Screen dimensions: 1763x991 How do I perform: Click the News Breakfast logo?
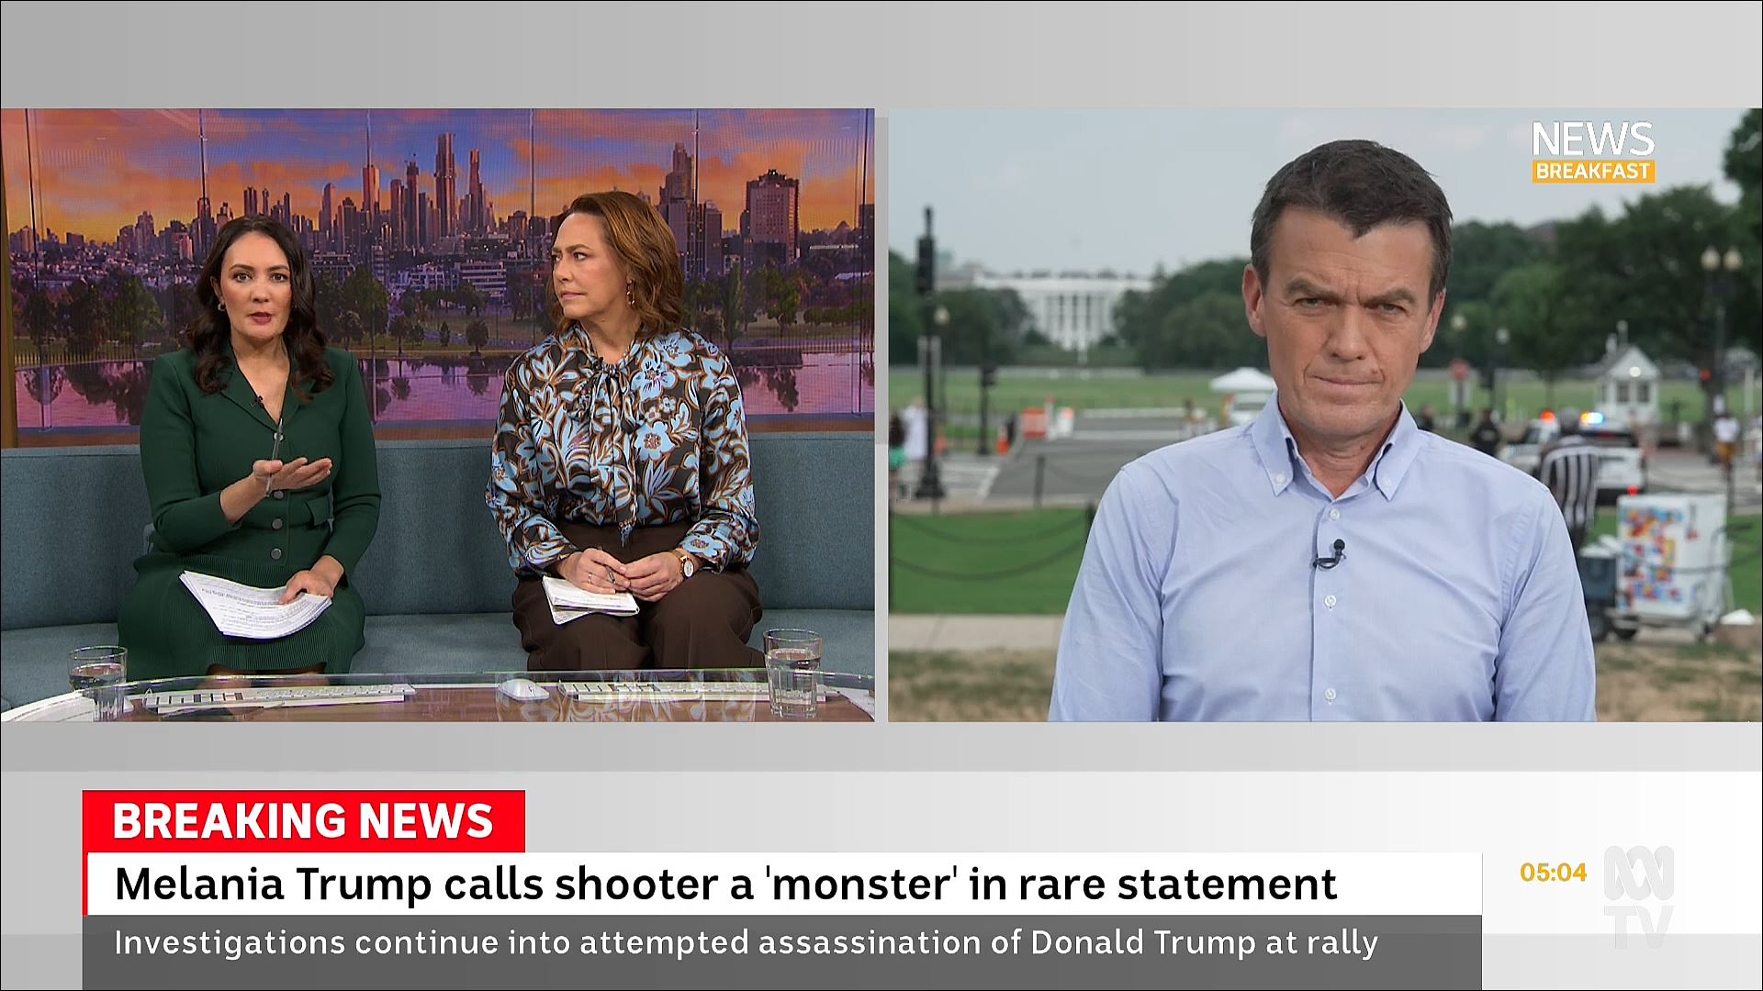1592,152
